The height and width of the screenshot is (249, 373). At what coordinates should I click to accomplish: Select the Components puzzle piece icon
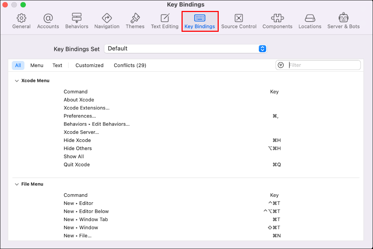pyautogui.click(x=277, y=18)
